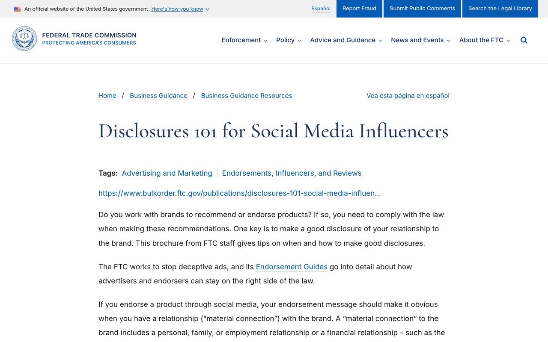Open the Endorsement Guides link
Screen dimensions: 548x342
click(x=292, y=267)
